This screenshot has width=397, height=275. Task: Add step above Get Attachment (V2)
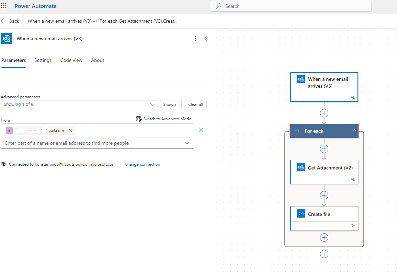click(x=324, y=148)
